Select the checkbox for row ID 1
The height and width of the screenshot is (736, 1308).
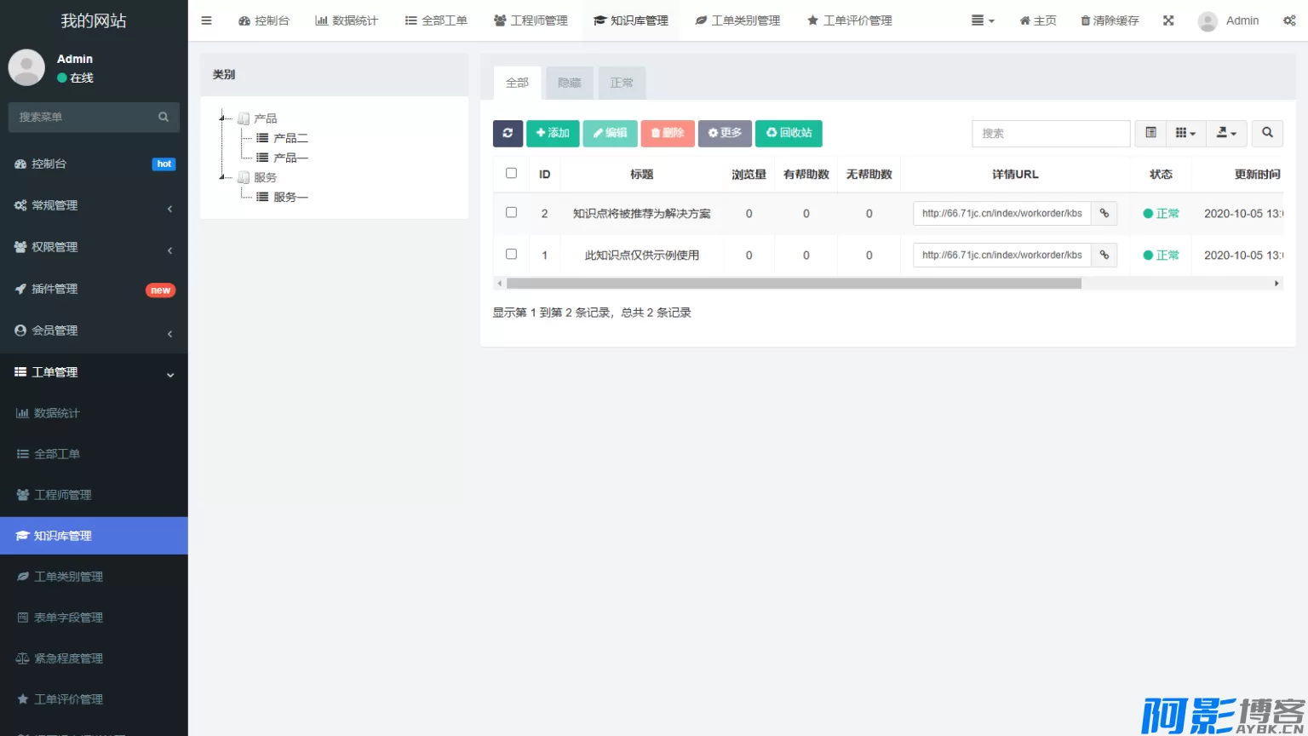coord(511,254)
